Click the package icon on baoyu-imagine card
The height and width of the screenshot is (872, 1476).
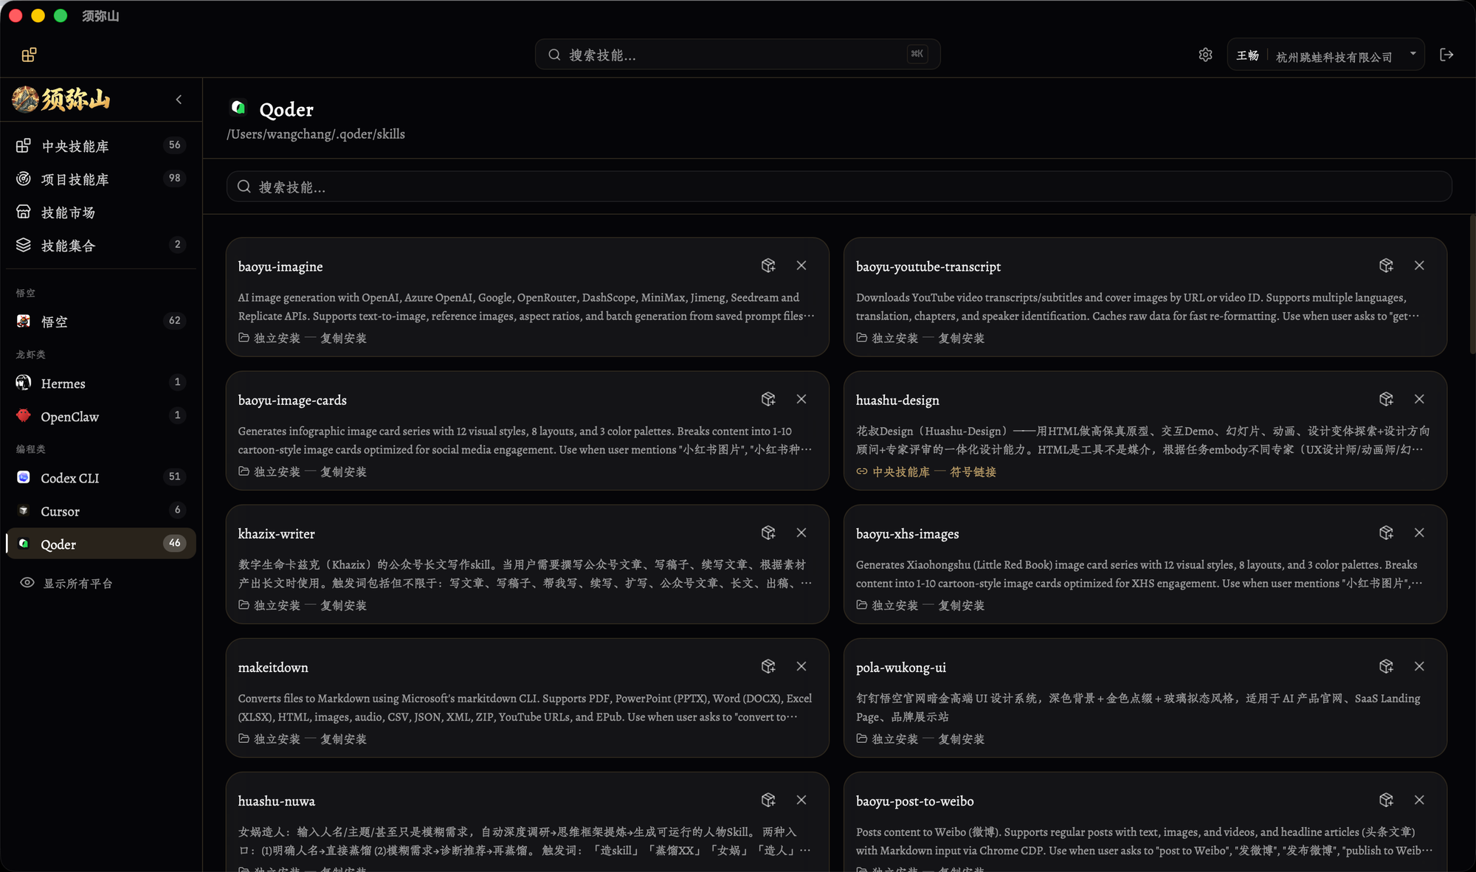click(768, 266)
